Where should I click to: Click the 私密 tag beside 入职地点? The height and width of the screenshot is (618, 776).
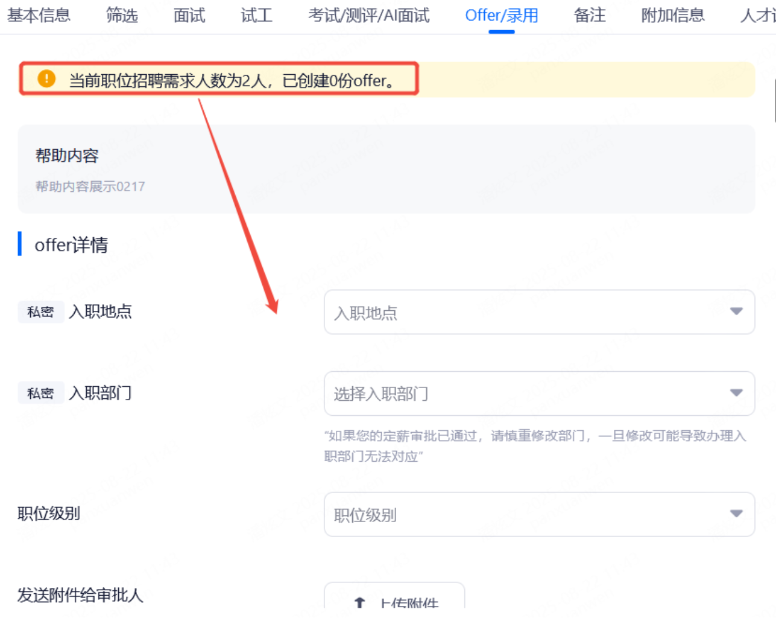(40, 312)
